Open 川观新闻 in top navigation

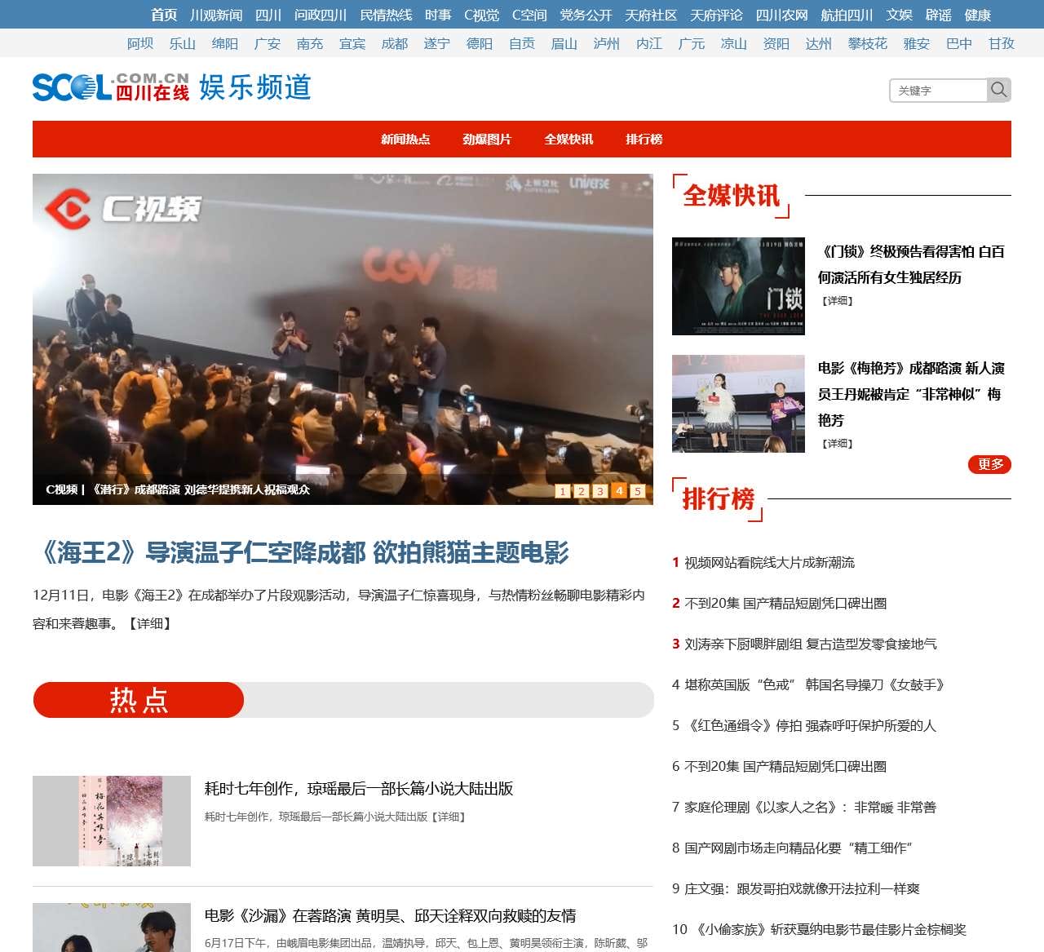coord(216,15)
